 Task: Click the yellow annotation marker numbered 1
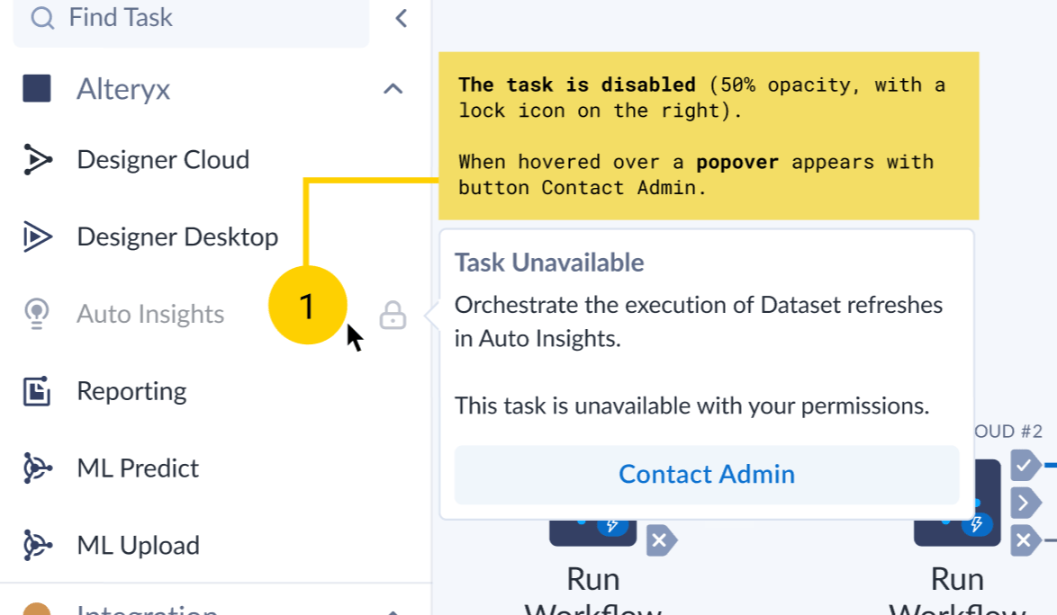click(307, 307)
